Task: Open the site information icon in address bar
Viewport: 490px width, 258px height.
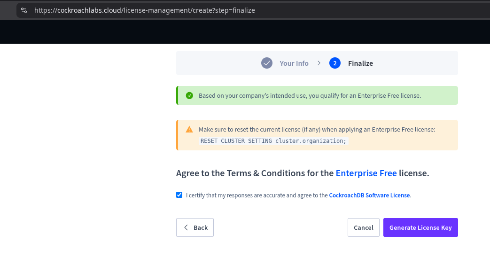Action: click(24, 10)
